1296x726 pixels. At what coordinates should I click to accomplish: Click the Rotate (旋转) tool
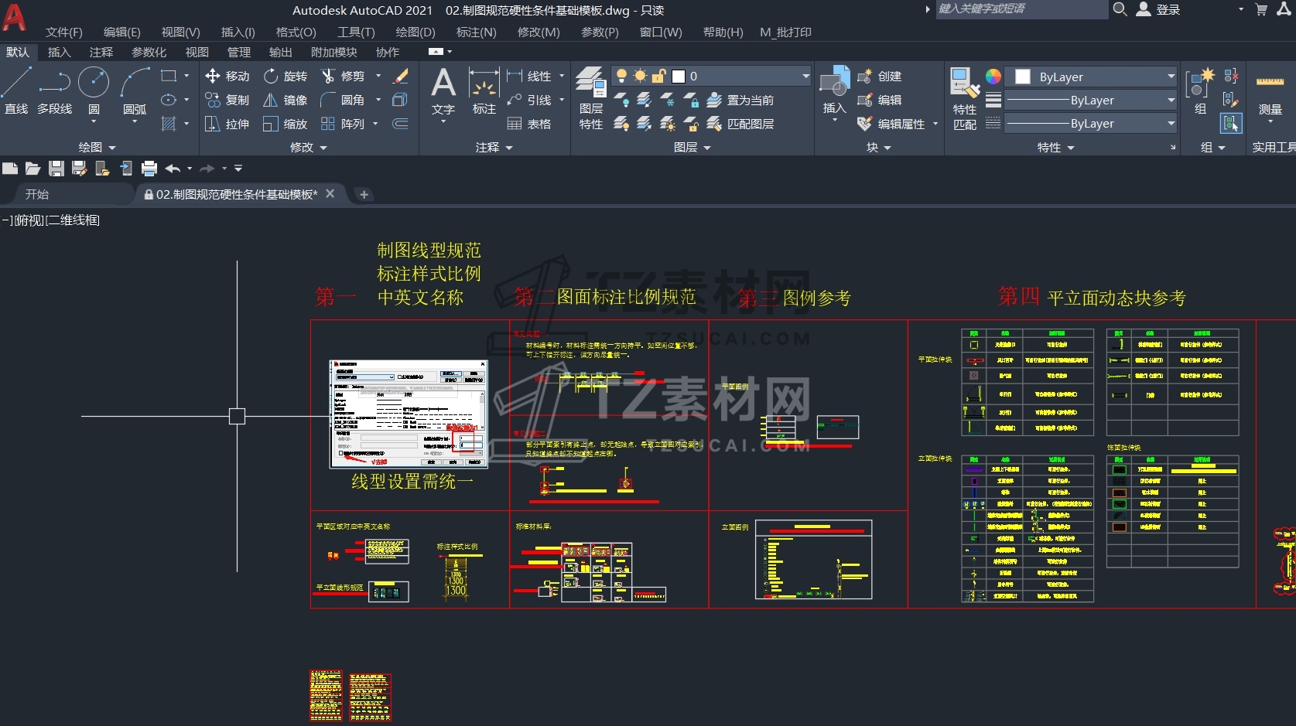click(x=286, y=77)
